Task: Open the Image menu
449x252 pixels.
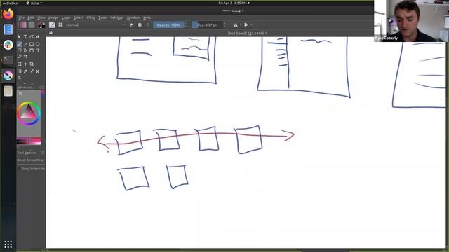Action: point(53,17)
